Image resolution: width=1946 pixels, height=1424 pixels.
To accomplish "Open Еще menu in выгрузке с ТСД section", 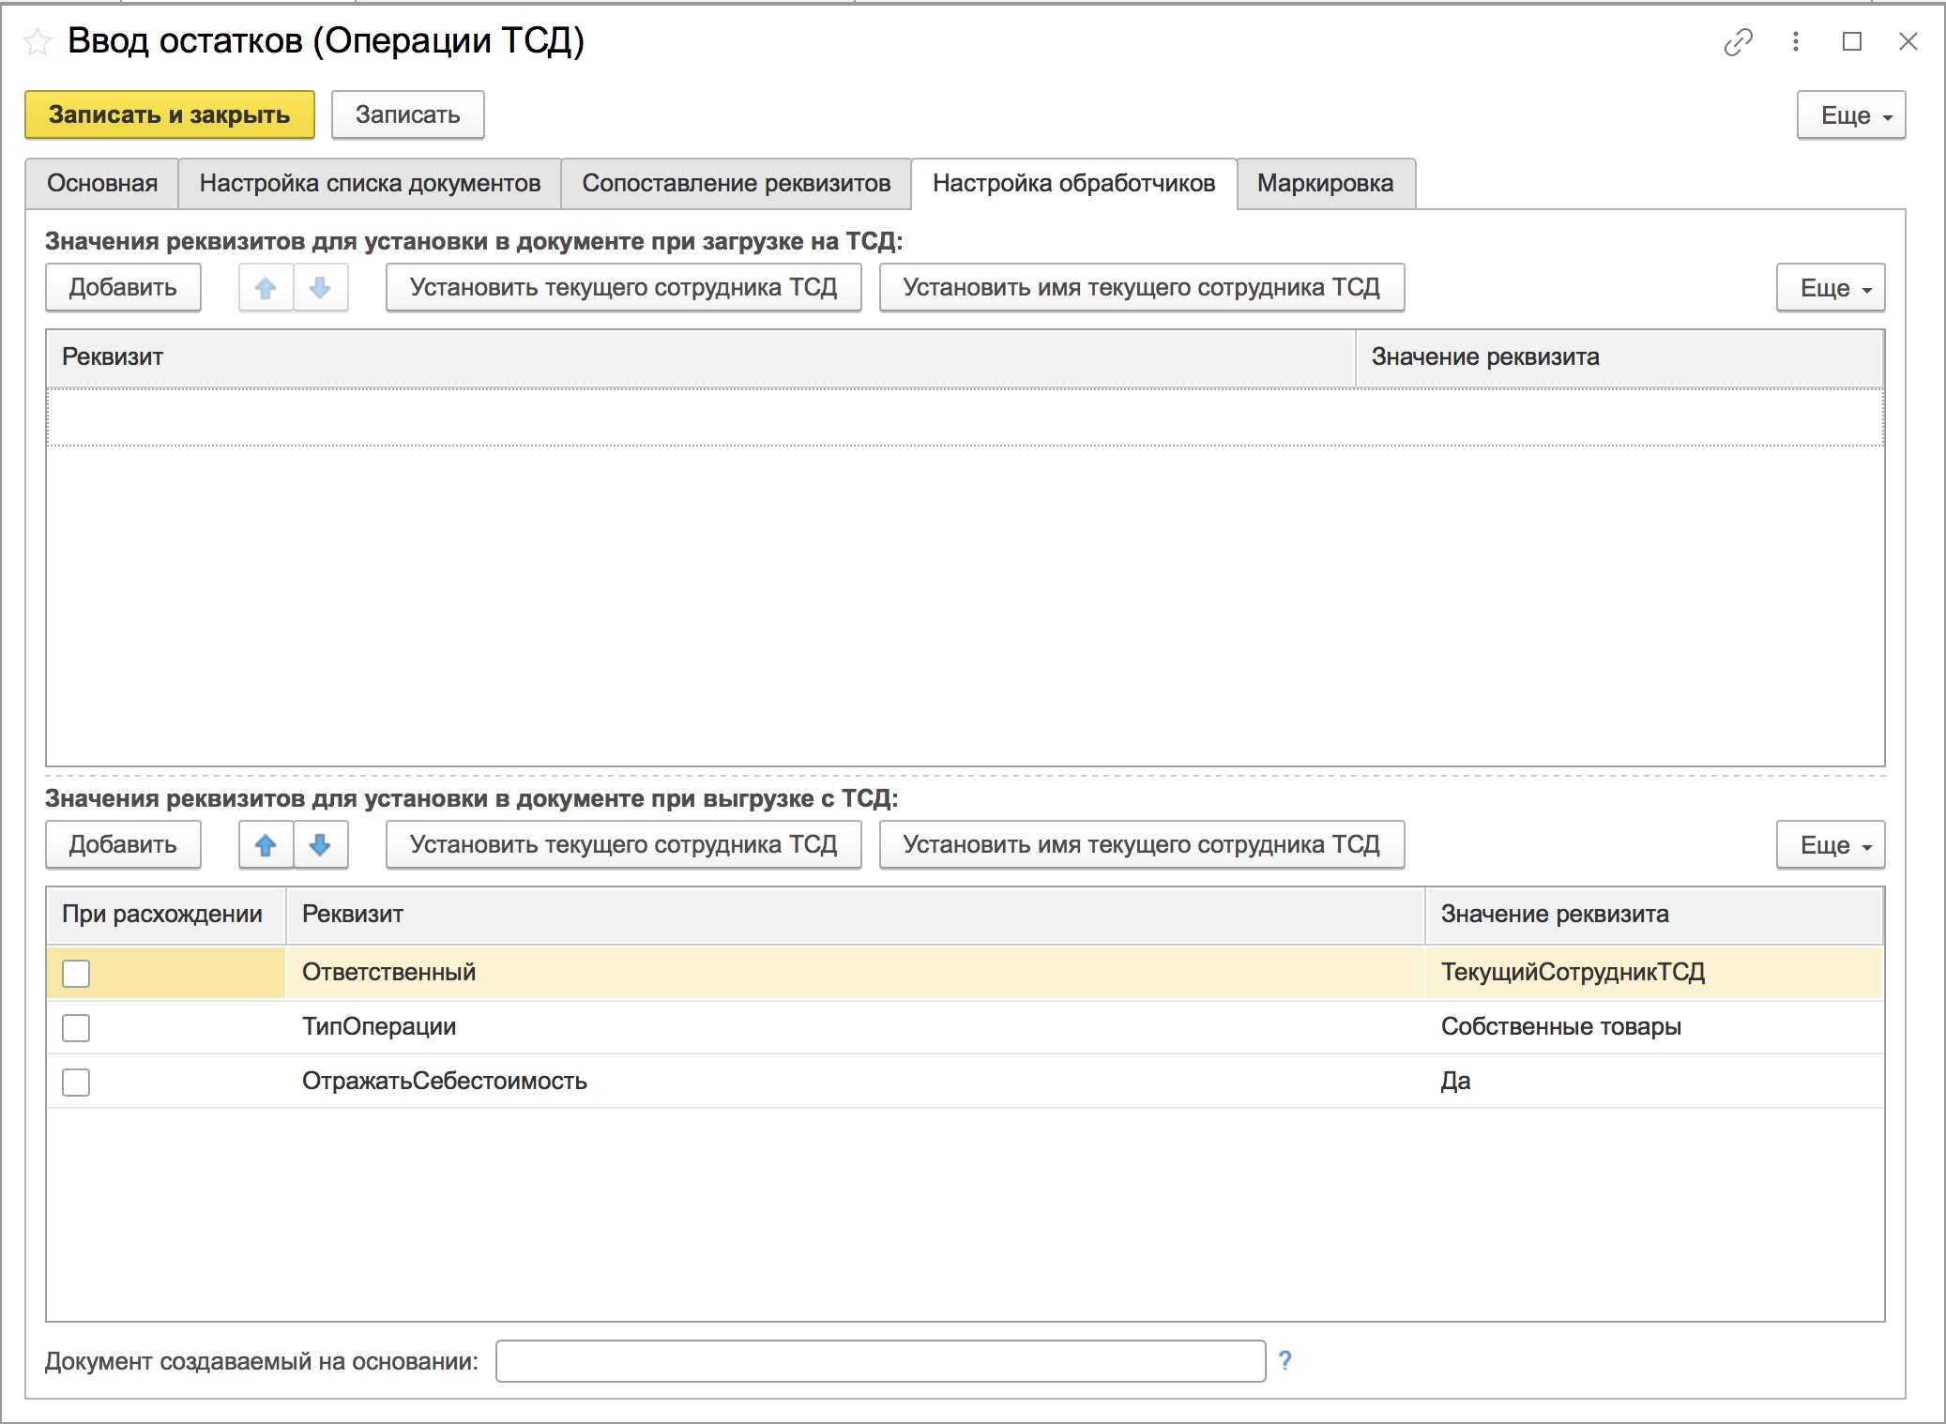I will click(1830, 845).
